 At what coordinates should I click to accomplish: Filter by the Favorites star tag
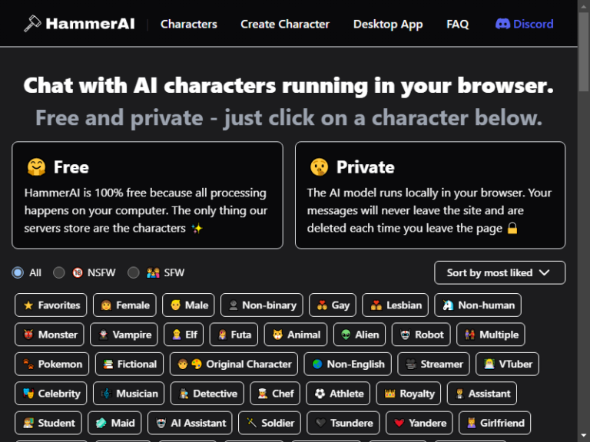click(51, 305)
